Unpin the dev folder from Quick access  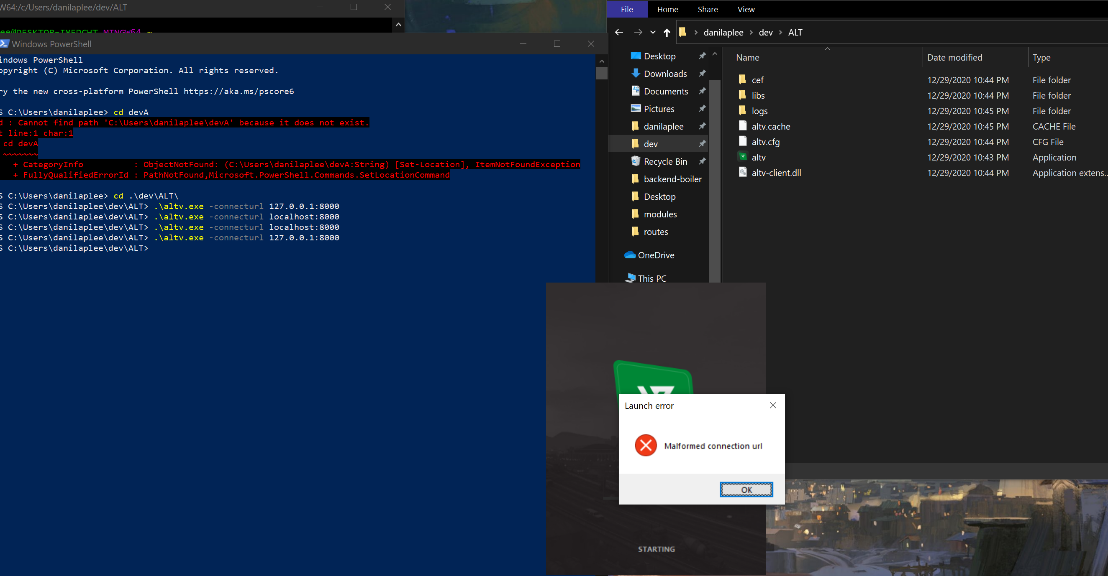[702, 143]
